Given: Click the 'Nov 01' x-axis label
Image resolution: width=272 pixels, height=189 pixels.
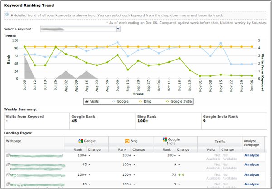Looking at the screenshot, I should [x=200, y=86].
